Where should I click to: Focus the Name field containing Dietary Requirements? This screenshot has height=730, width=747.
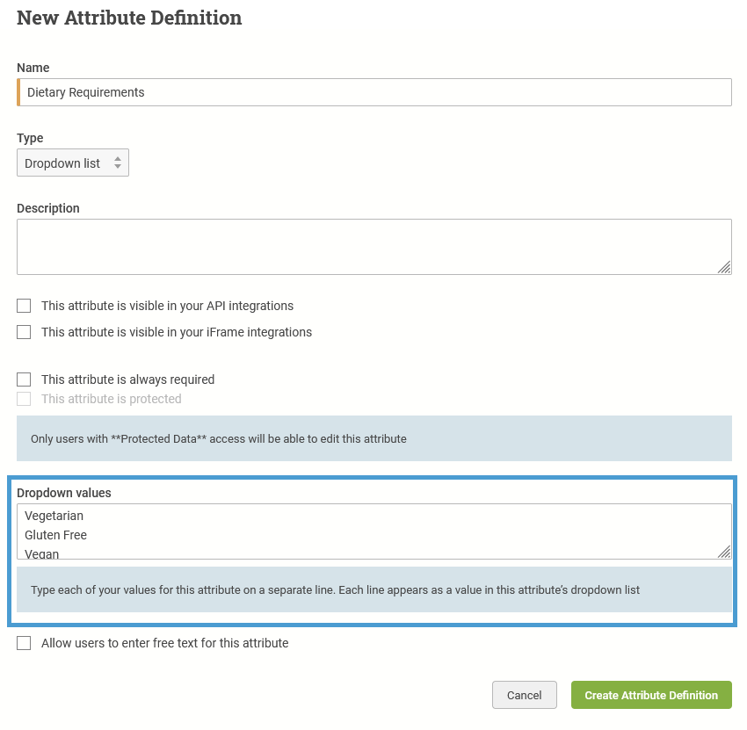tap(374, 92)
